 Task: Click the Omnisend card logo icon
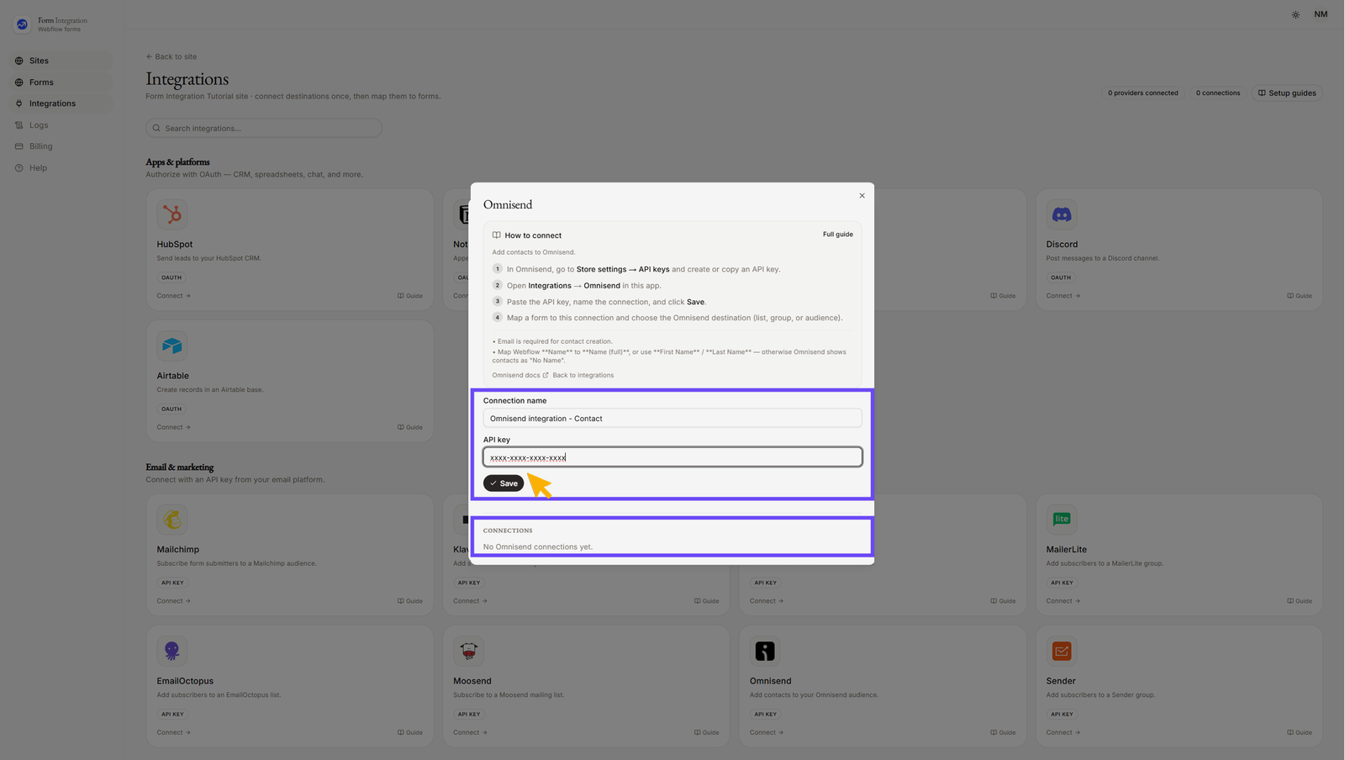pos(765,651)
